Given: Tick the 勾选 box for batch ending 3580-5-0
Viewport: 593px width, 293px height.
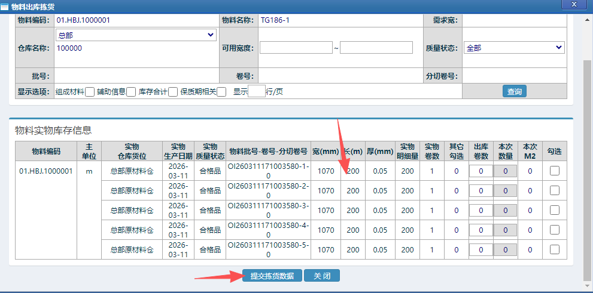Looking at the screenshot, I should (555, 249).
